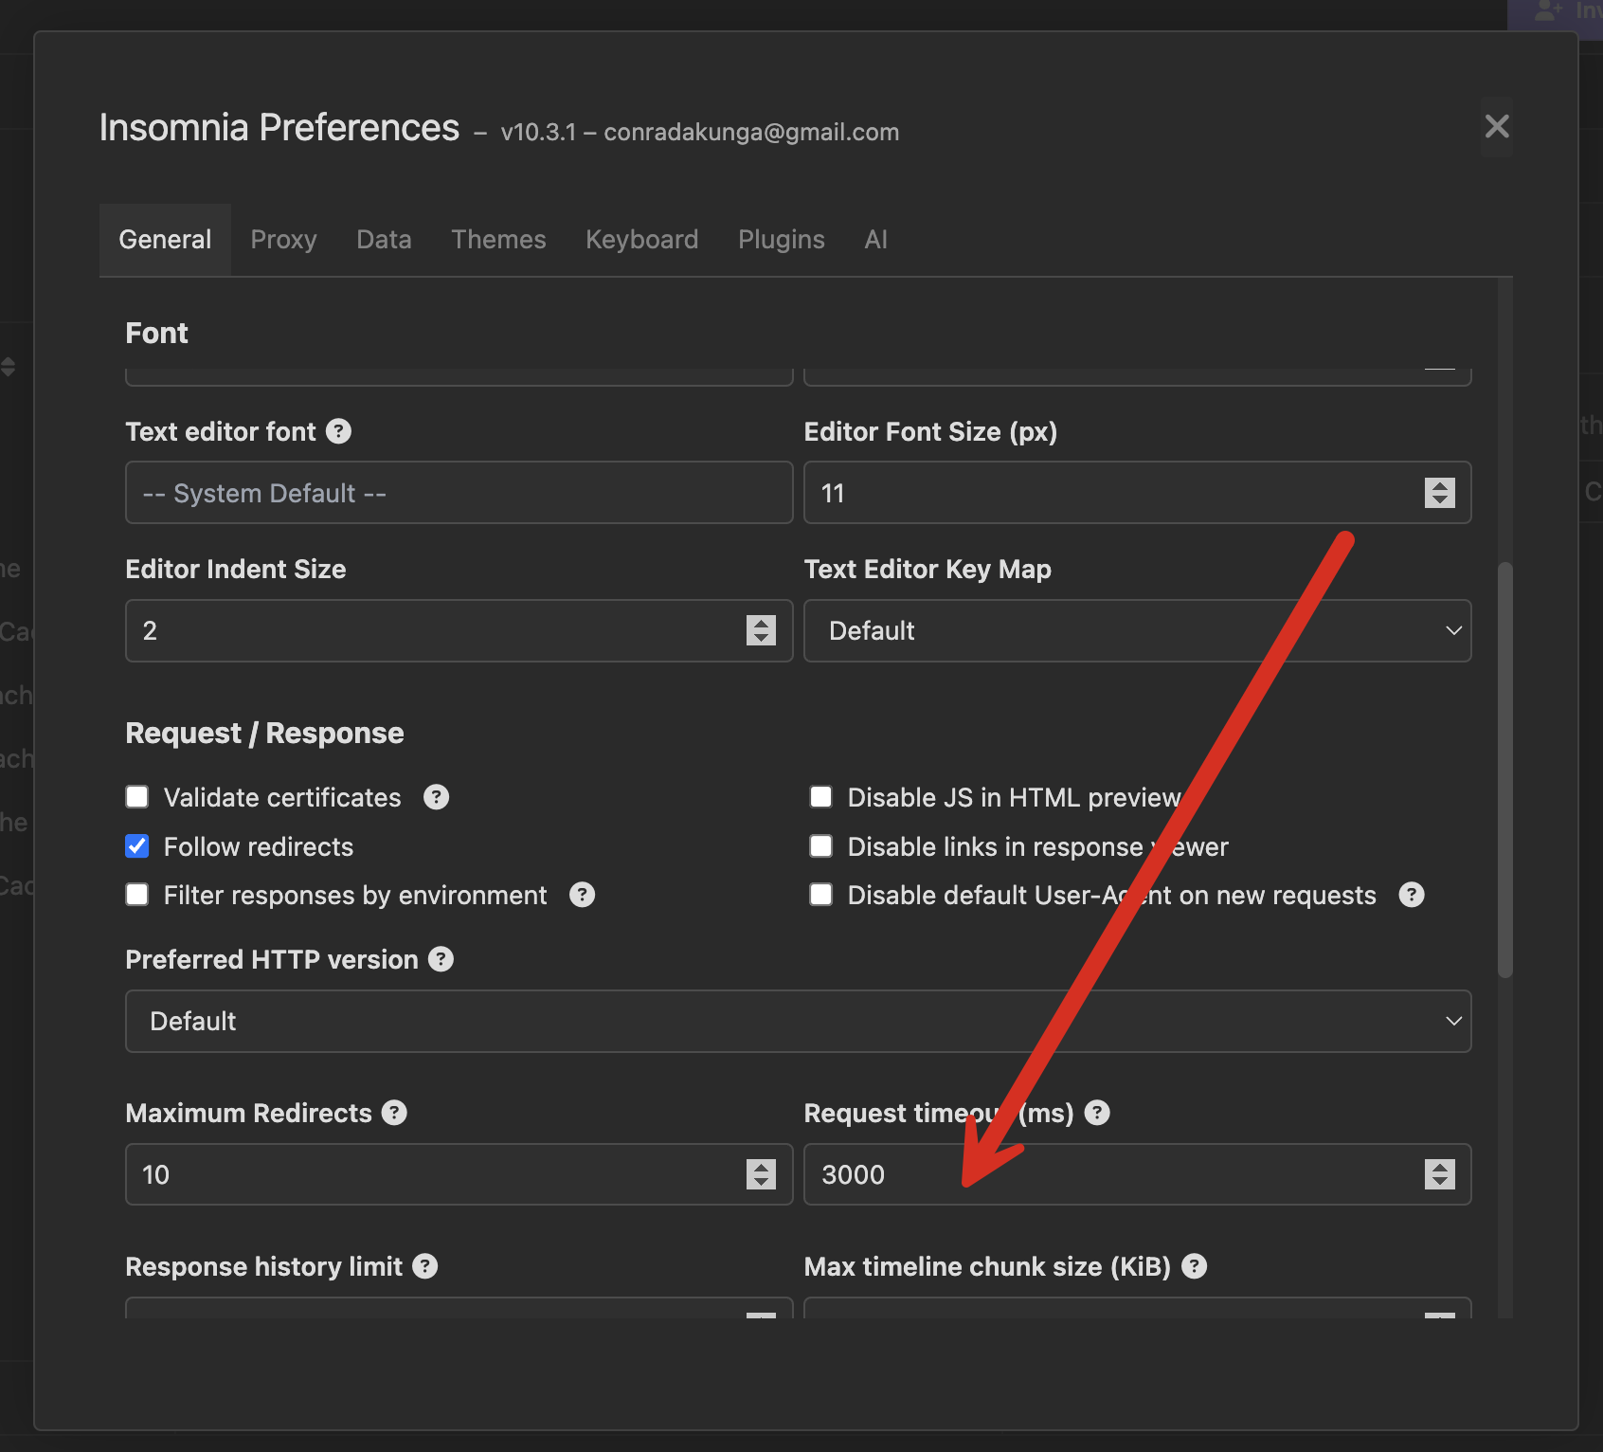This screenshot has height=1452, width=1603.
Task: Close the Insomnia Preferences dialog
Action: click(x=1497, y=126)
